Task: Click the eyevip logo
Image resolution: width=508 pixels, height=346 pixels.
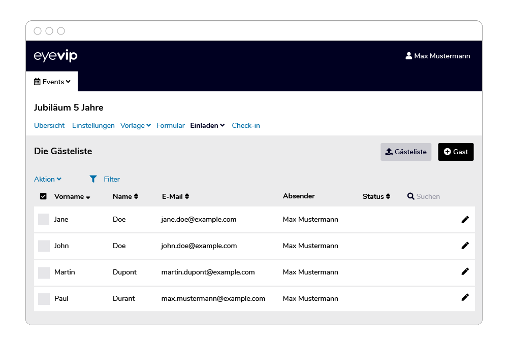Action: click(x=55, y=56)
